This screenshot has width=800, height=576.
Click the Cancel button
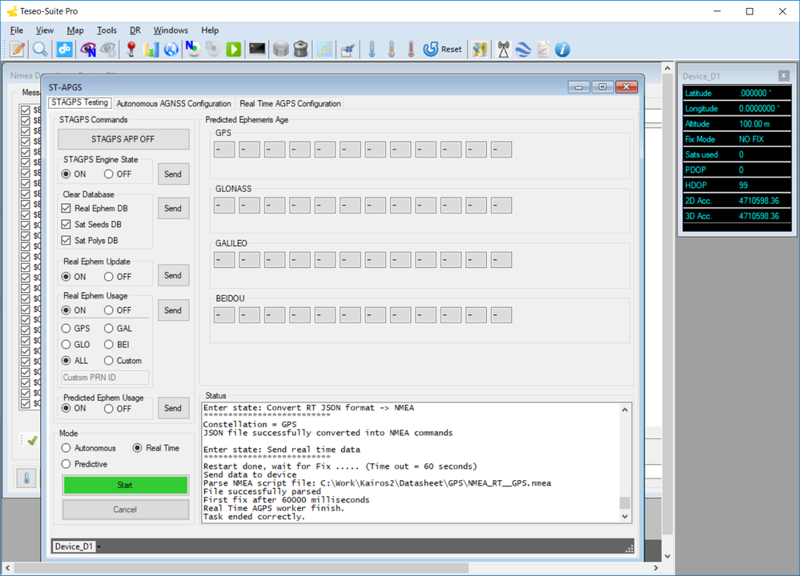(125, 510)
